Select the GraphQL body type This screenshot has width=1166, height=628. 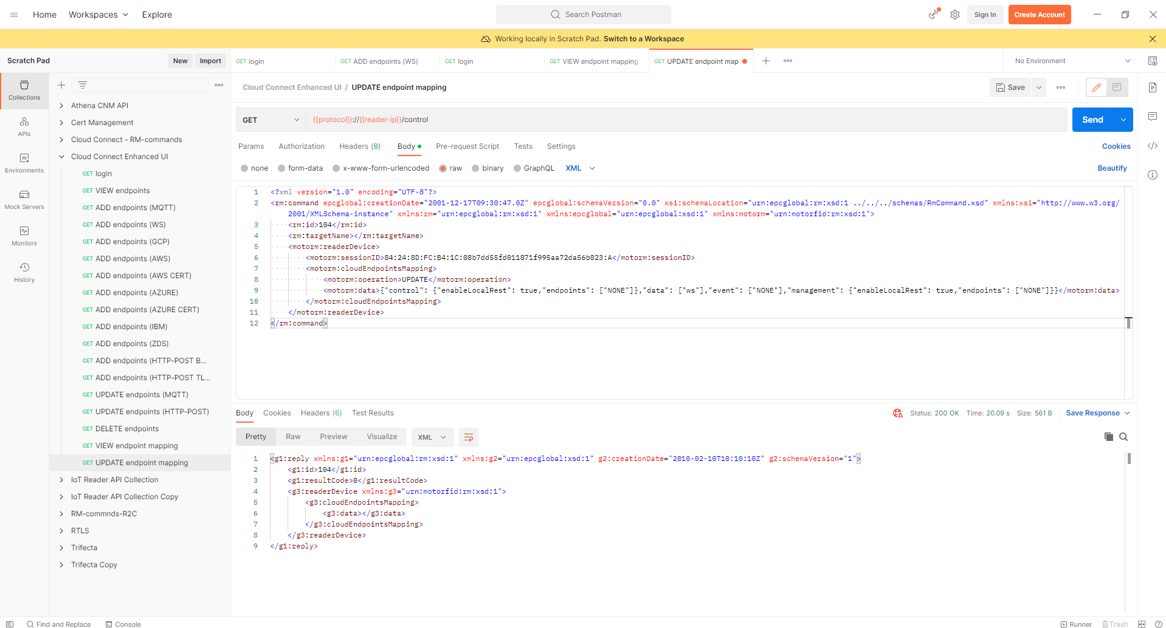(517, 168)
